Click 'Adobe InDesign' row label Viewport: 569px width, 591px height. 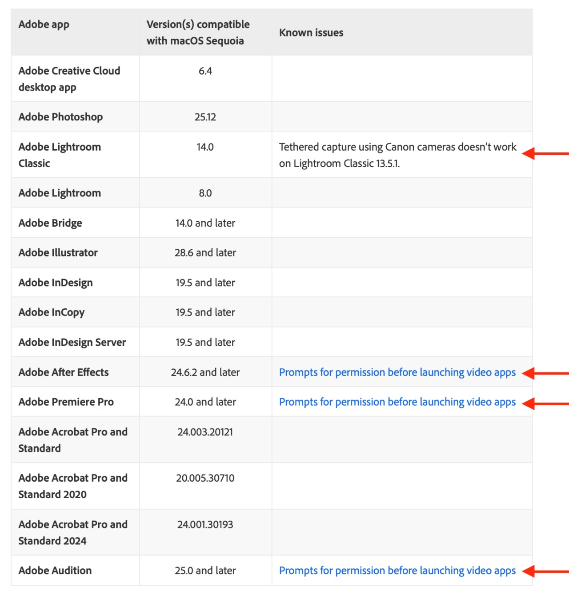coord(56,283)
